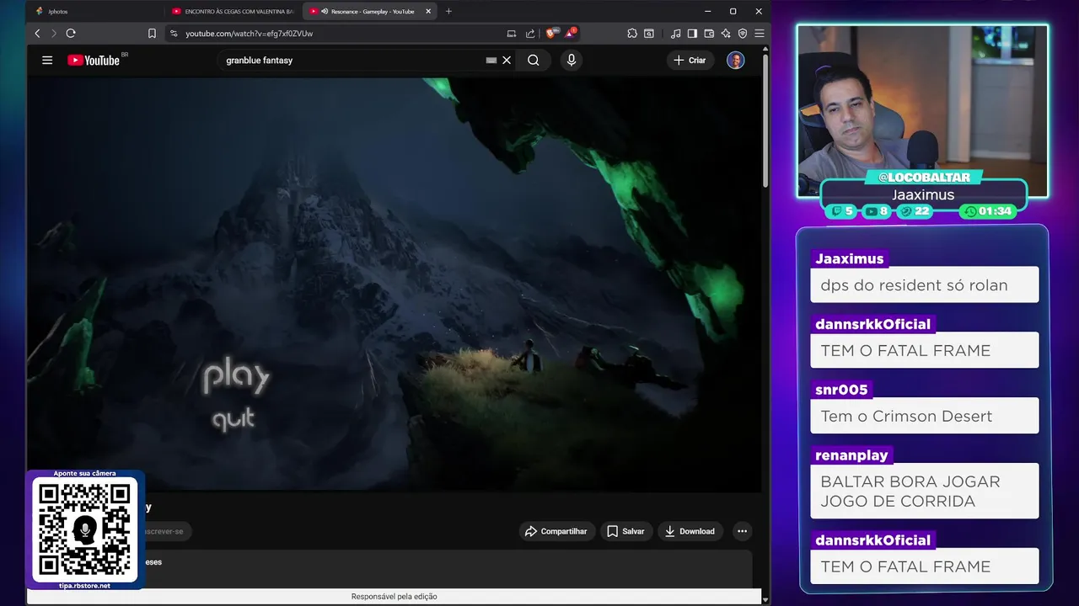Bookmark this page using the bookmark icon
Viewport: 1079px width, 606px height.
tap(152, 34)
